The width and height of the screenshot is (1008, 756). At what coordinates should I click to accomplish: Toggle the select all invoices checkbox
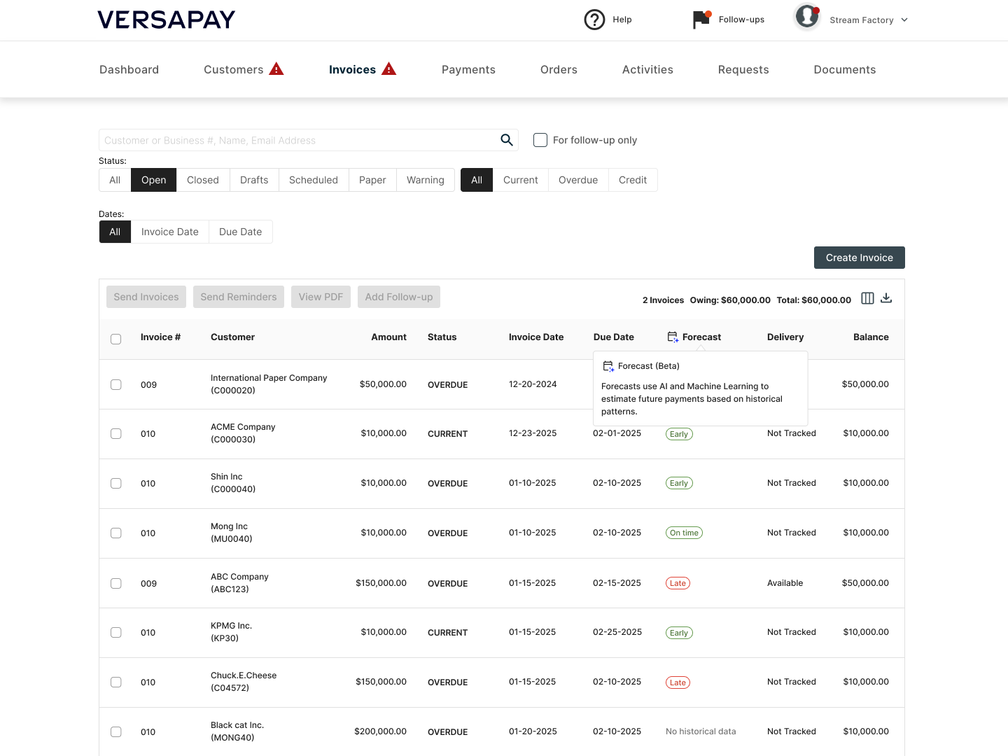click(x=116, y=339)
